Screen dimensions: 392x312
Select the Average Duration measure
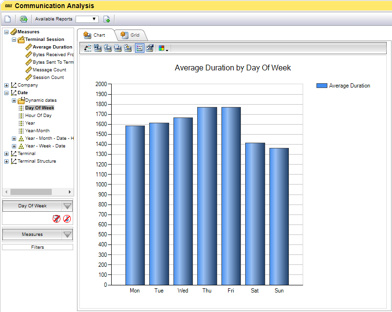click(52, 47)
